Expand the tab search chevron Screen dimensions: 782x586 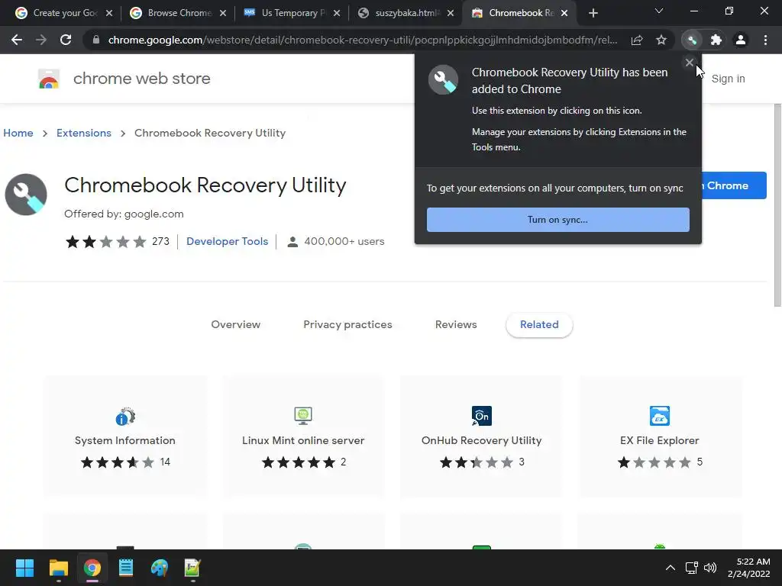tap(659, 11)
